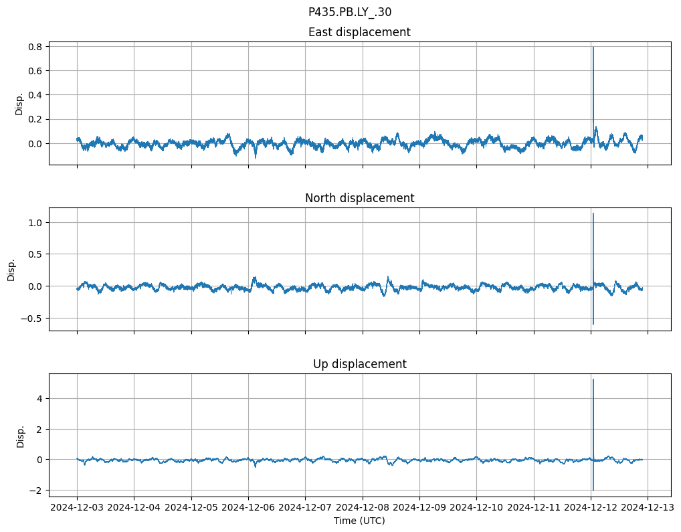Select the 2024-12-12 x-axis tick label
The image size is (681, 532).
pyautogui.click(x=591, y=508)
